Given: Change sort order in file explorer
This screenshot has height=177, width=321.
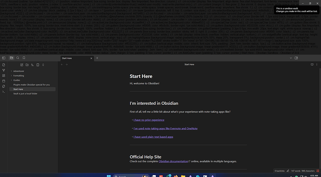Looking at the screenshot, I should (33, 65).
